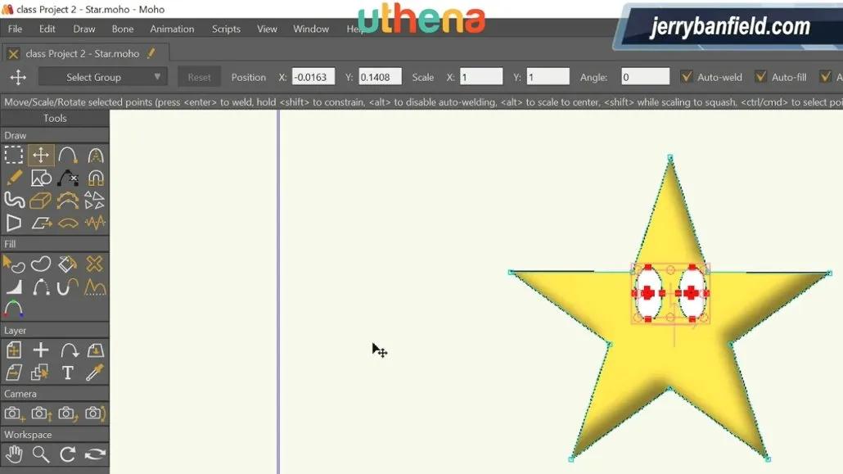Click the Position Y input field

tap(380, 77)
